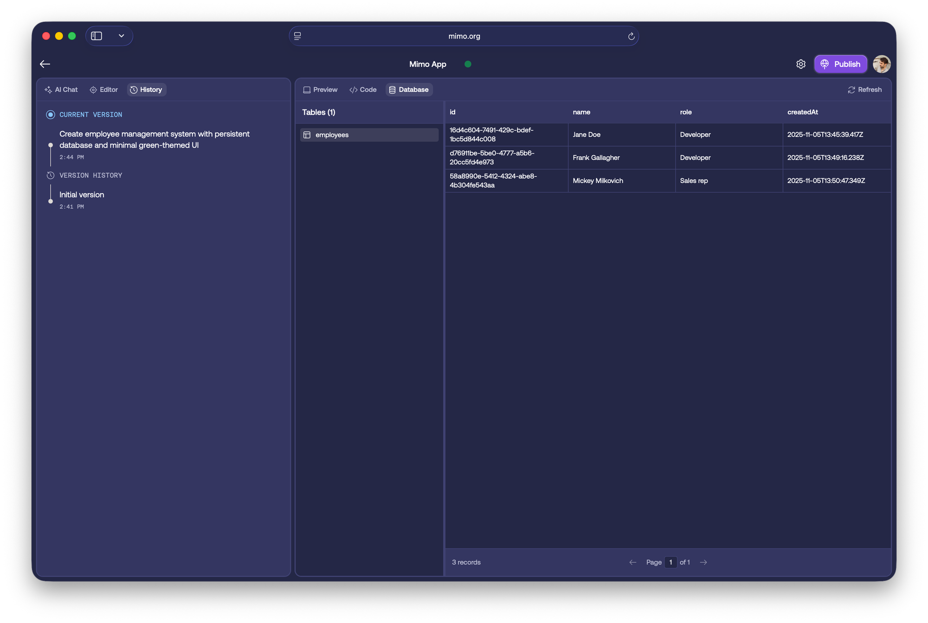Select the Initial version history entry

[x=82, y=195]
